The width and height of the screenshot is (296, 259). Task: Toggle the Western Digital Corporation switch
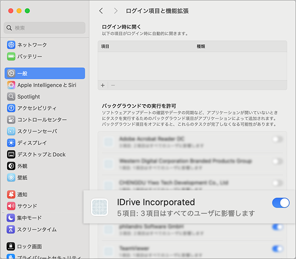[277, 161]
